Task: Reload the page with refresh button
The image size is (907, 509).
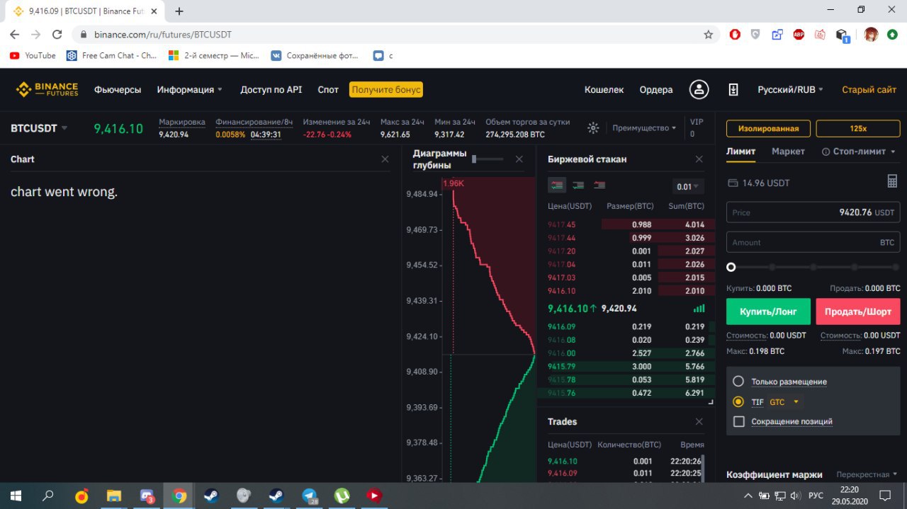Action: [57, 34]
